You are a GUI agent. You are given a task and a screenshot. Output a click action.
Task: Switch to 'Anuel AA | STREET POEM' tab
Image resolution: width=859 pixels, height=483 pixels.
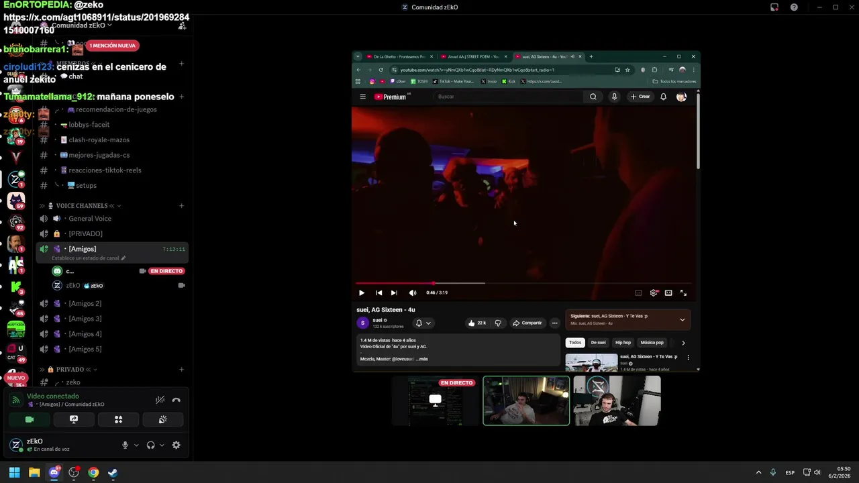tap(474, 56)
